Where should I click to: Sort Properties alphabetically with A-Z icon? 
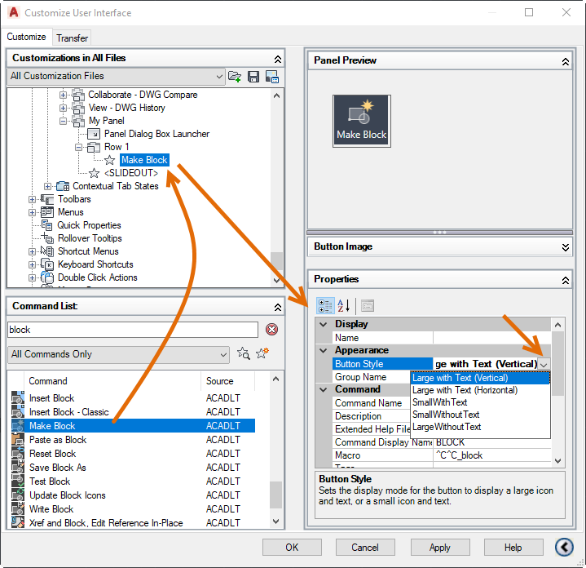(x=343, y=306)
